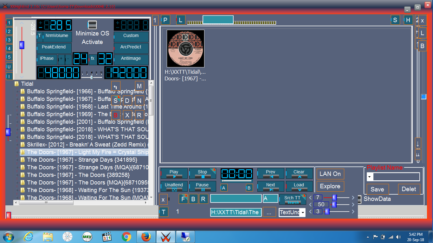The width and height of the screenshot is (433, 243).
Task: Expand the Skrillex- [2012] folder node
Action: [x=17, y=145]
